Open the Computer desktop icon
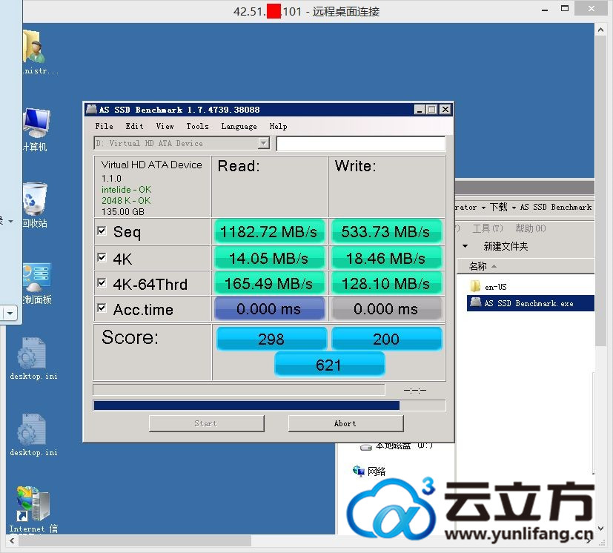The height and width of the screenshot is (553, 613). pos(36,123)
